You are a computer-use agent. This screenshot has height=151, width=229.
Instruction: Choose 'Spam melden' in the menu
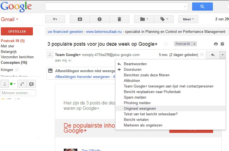[x=135, y=97]
